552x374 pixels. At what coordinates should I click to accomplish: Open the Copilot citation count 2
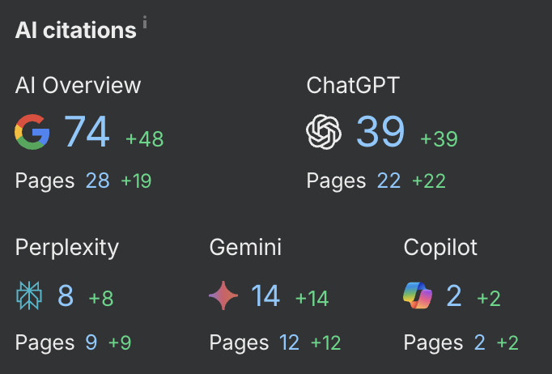(454, 295)
